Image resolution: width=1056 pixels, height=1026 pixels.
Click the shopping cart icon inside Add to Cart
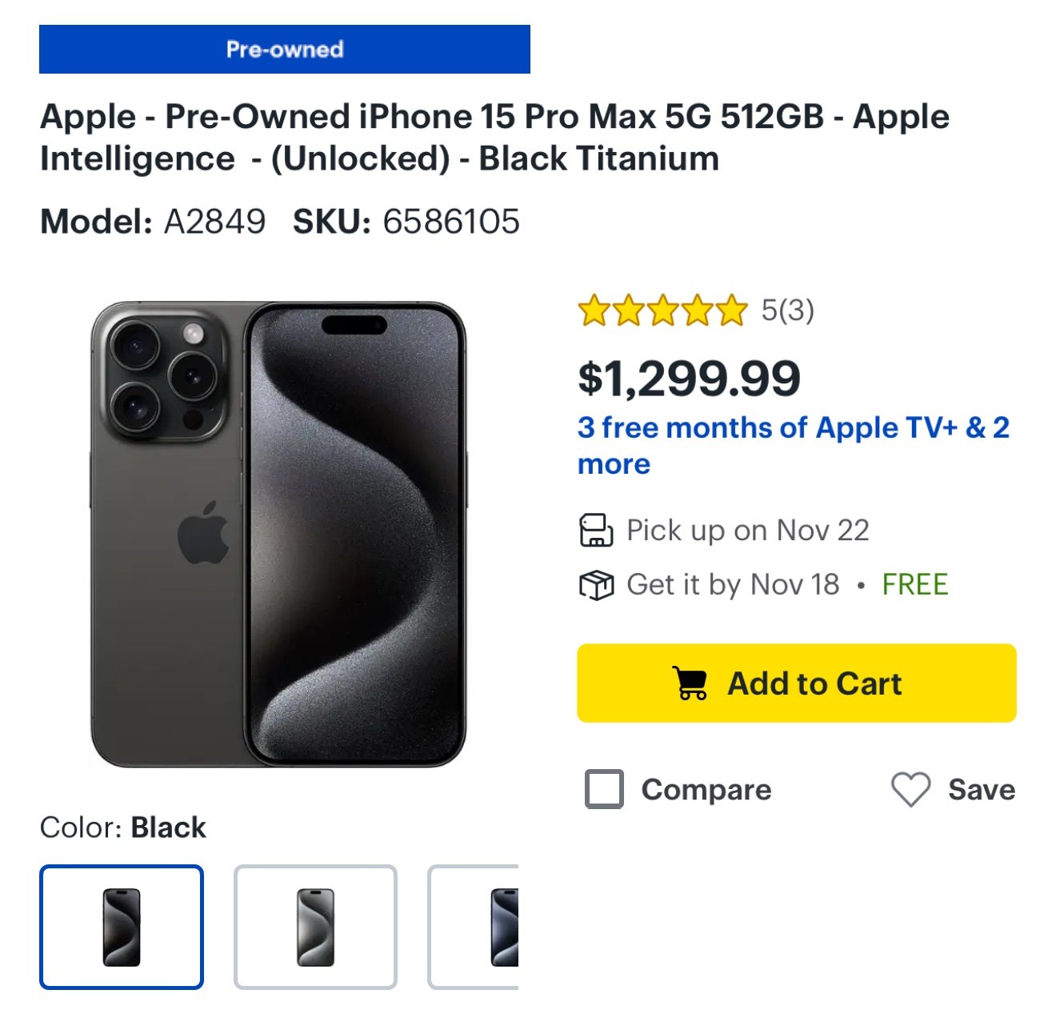pos(690,683)
